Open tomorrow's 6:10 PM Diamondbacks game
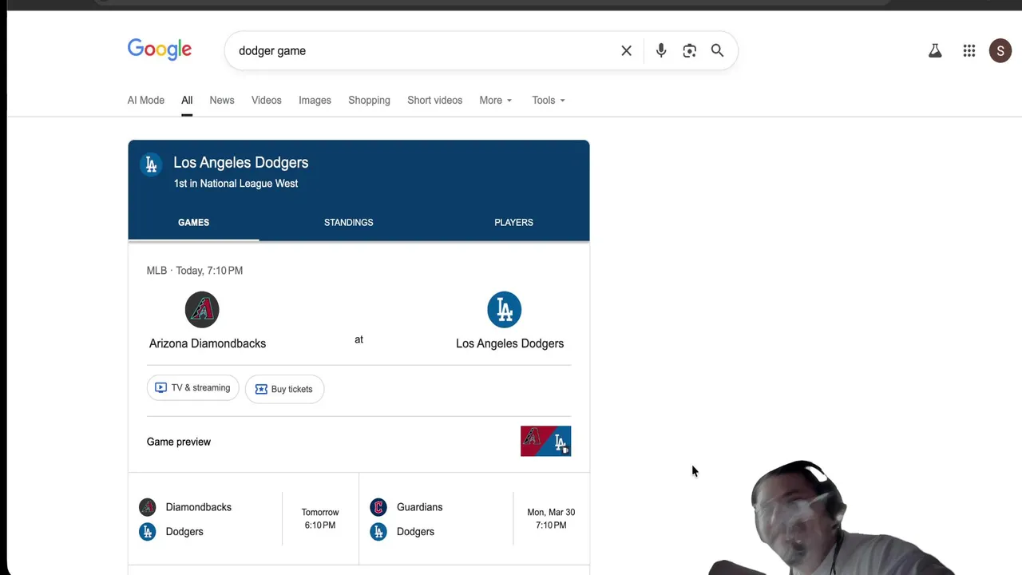Viewport: 1022px width, 575px height. click(244, 519)
